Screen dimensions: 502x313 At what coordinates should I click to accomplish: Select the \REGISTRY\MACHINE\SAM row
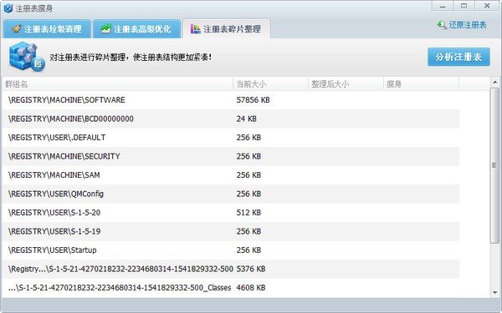tap(231, 175)
